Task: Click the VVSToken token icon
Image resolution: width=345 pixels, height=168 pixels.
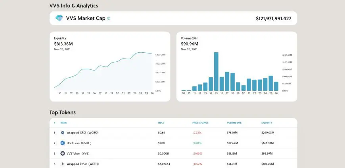Action: point(63,153)
